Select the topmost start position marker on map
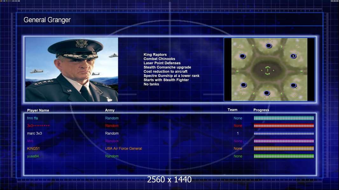339x190 pixels. point(269,46)
